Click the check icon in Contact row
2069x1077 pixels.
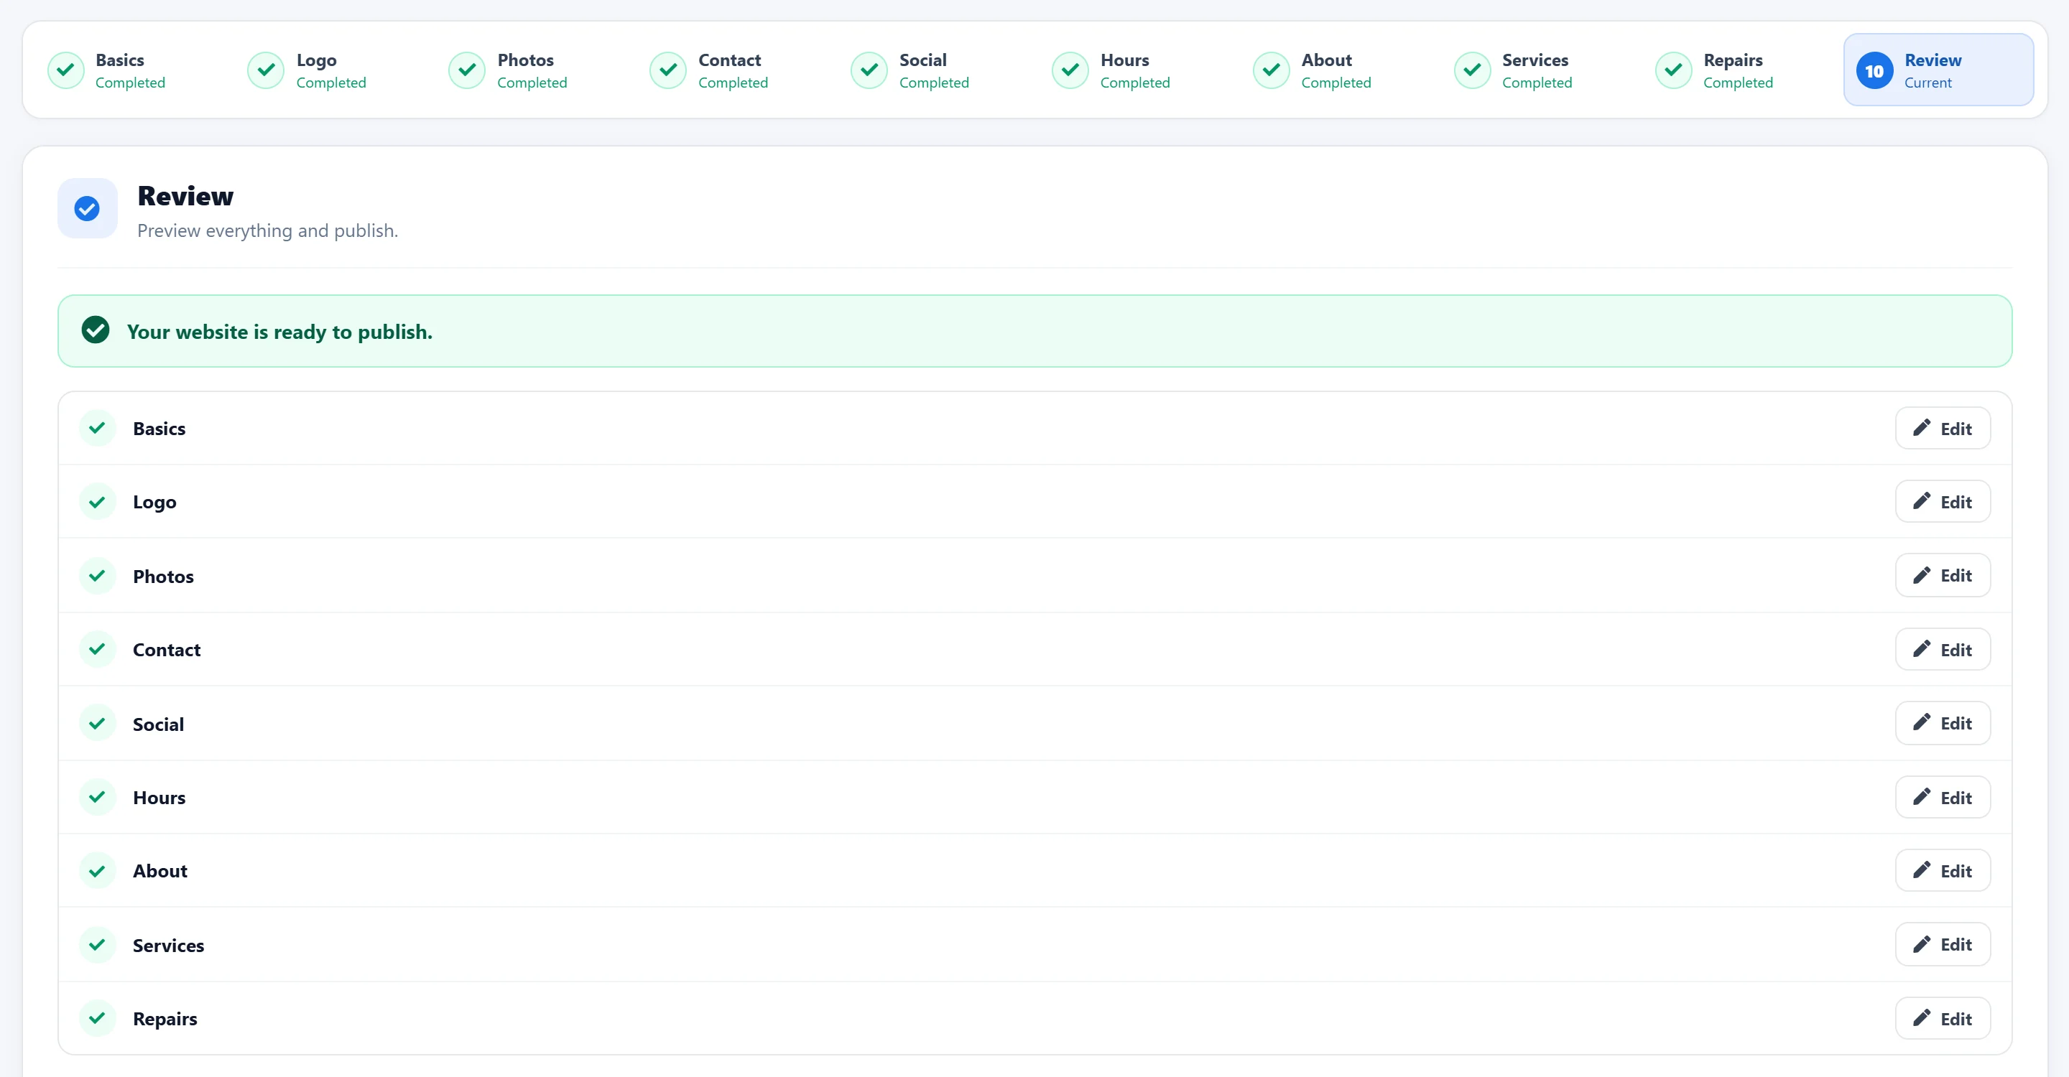pyautogui.click(x=97, y=648)
